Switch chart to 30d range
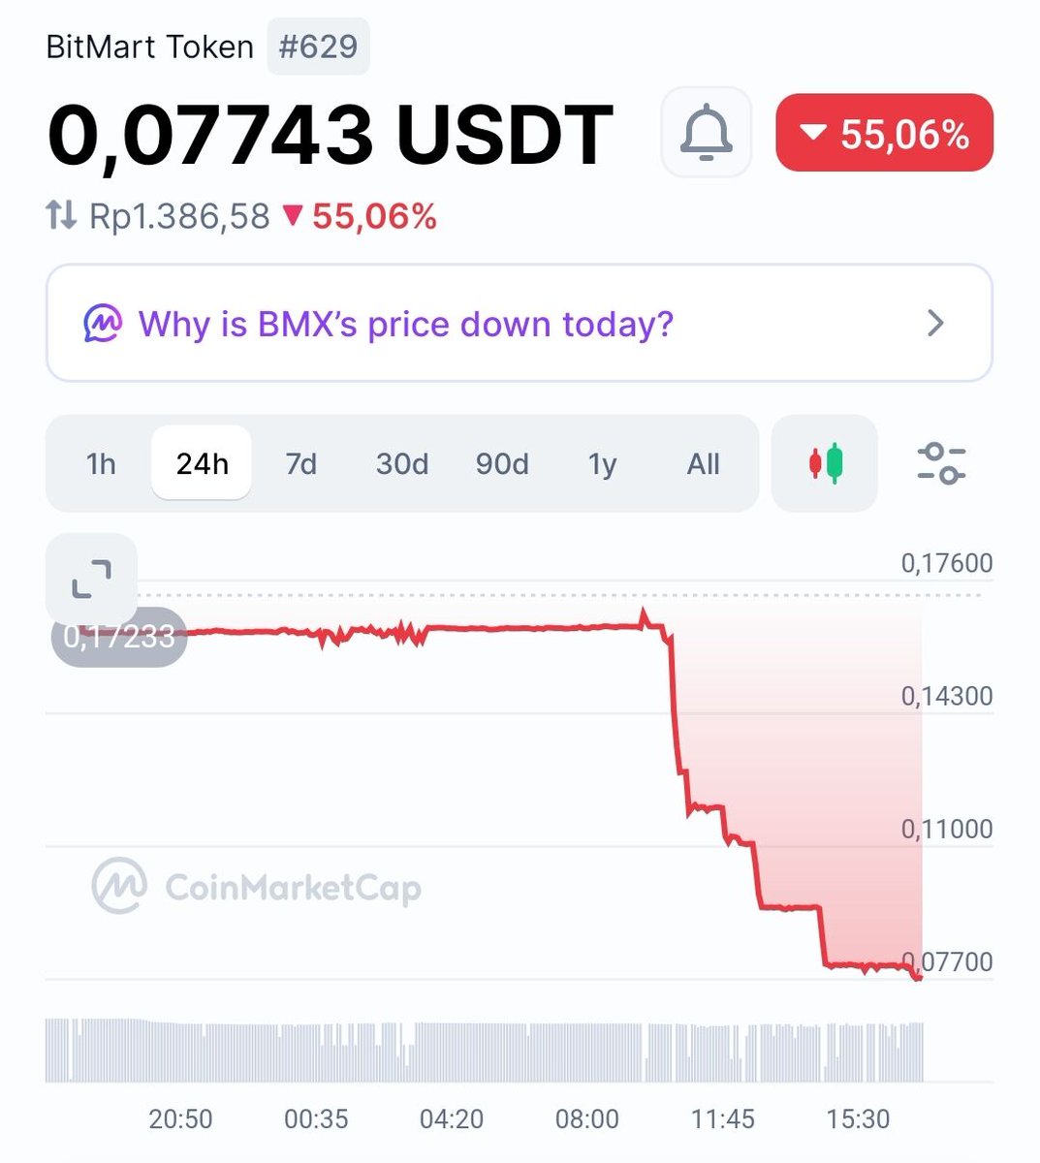The height and width of the screenshot is (1163, 1040). (402, 464)
